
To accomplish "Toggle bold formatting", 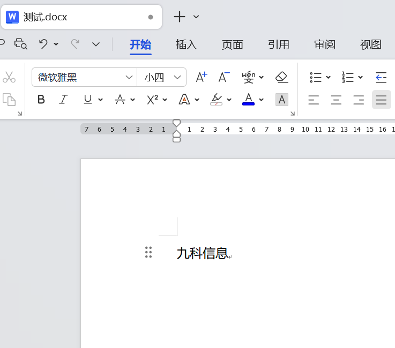I will (41, 100).
